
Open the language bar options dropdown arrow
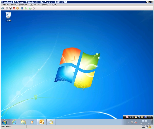pos(152,118)
